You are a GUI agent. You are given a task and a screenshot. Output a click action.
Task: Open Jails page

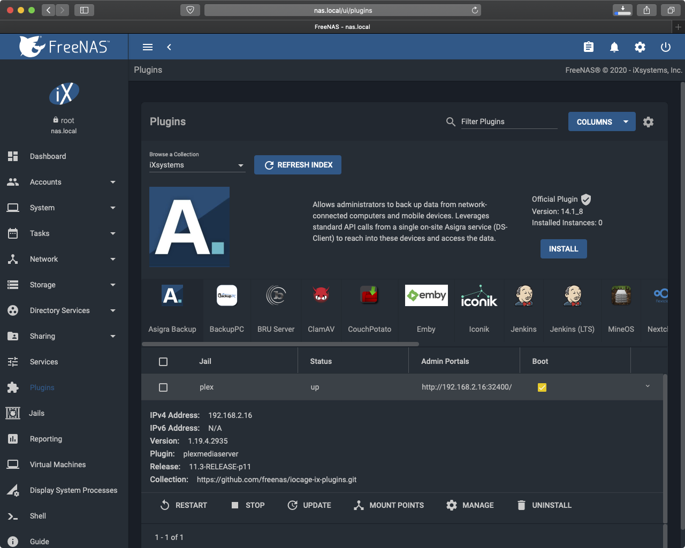pos(64,413)
